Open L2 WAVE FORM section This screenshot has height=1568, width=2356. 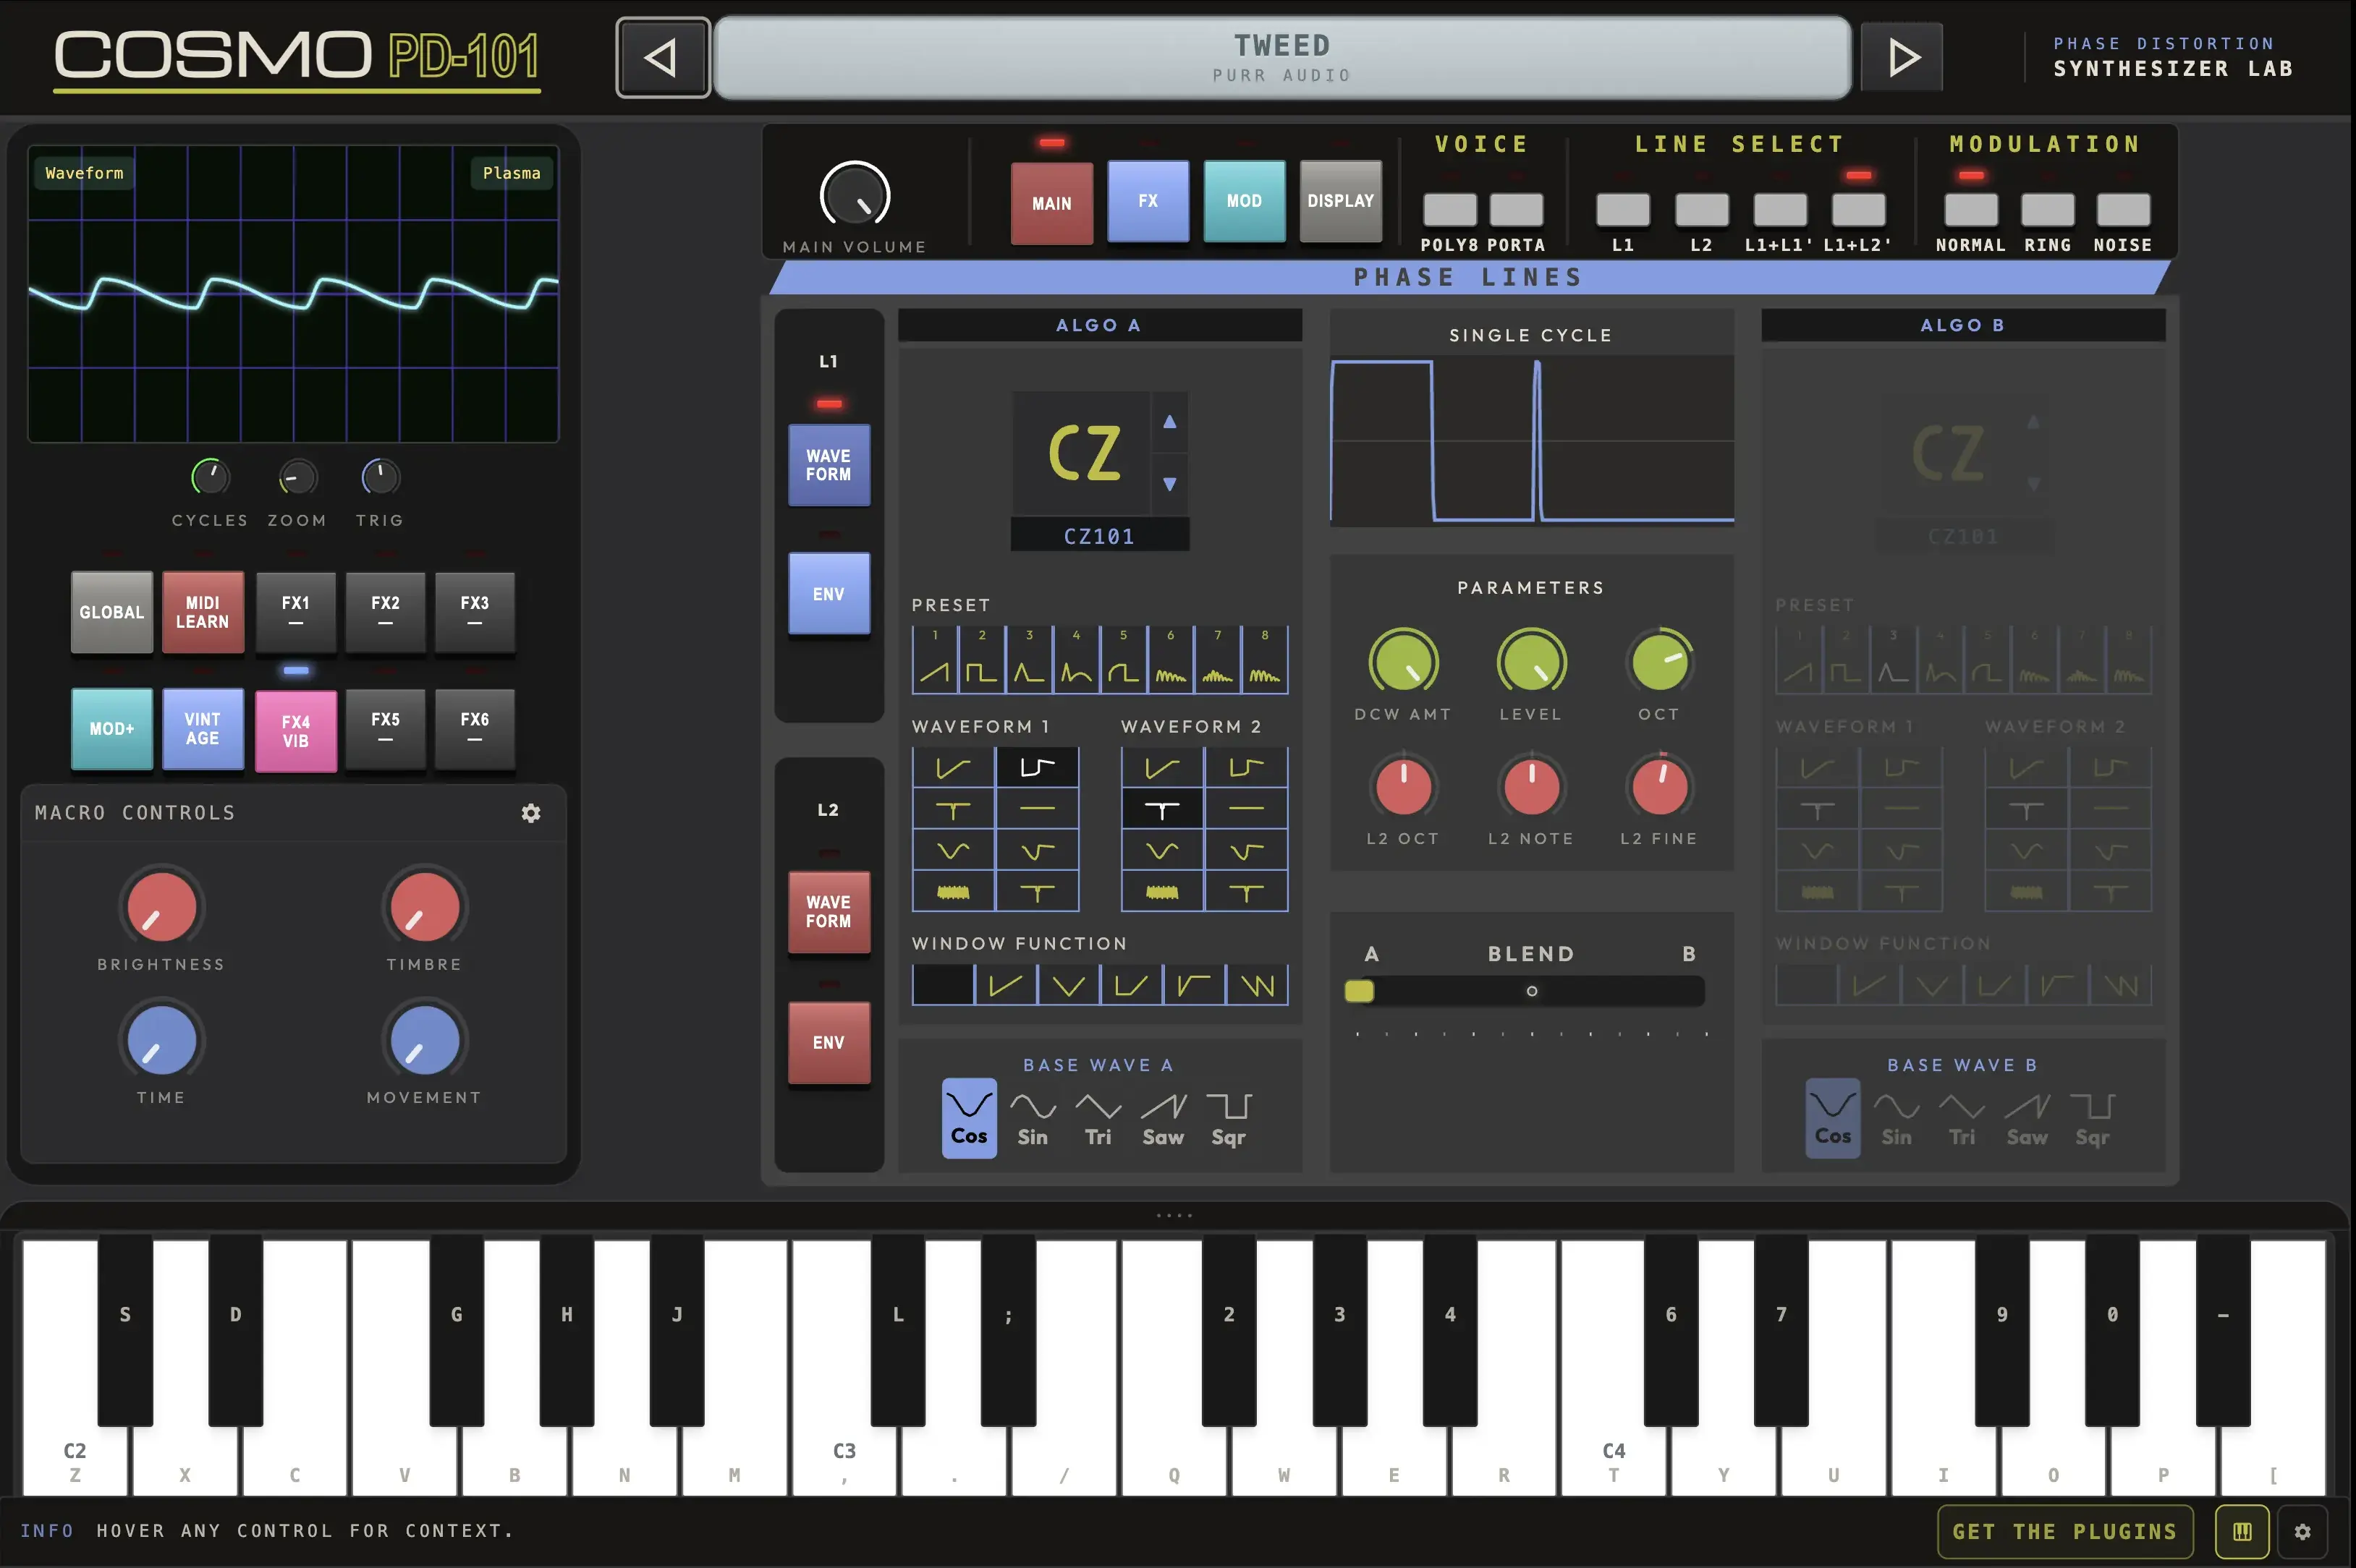829,912
